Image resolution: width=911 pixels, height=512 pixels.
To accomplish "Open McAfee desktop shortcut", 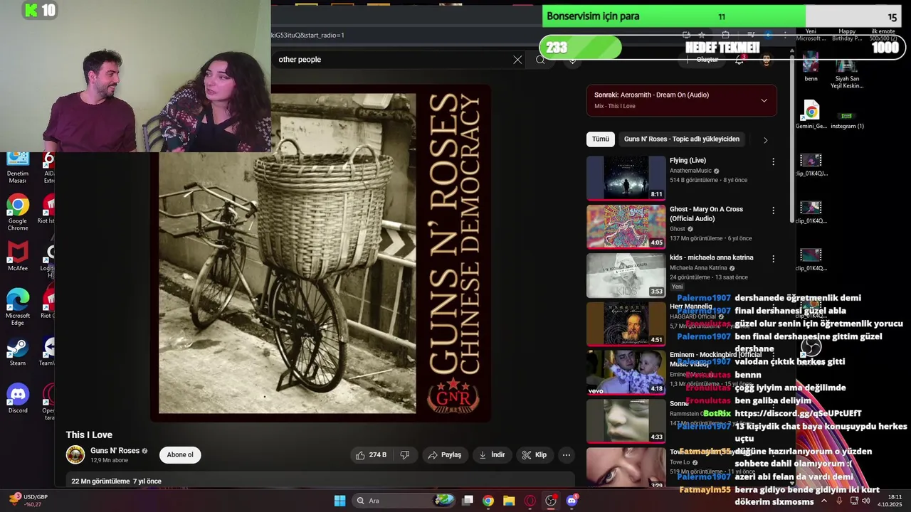I will coord(18,257).
